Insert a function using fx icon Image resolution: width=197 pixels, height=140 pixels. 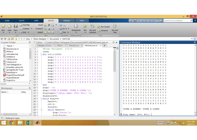(49, 25)
